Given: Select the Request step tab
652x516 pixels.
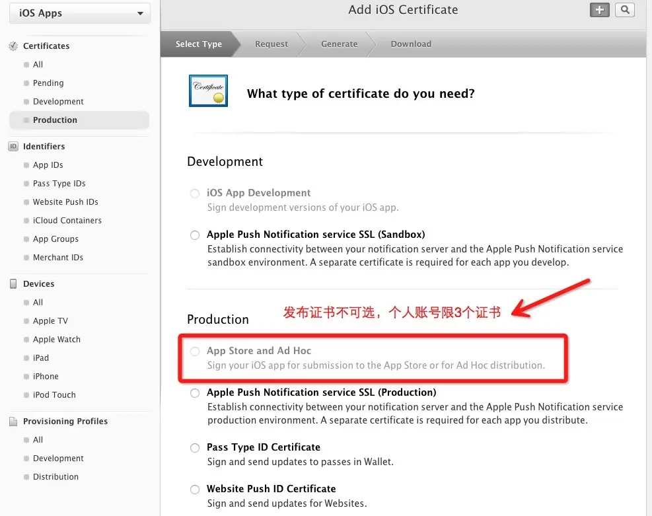Looking at the screenshot, I should [271, 44].
